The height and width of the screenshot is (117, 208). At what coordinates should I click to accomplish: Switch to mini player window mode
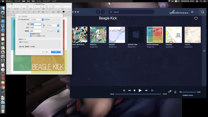click(202, 12)
